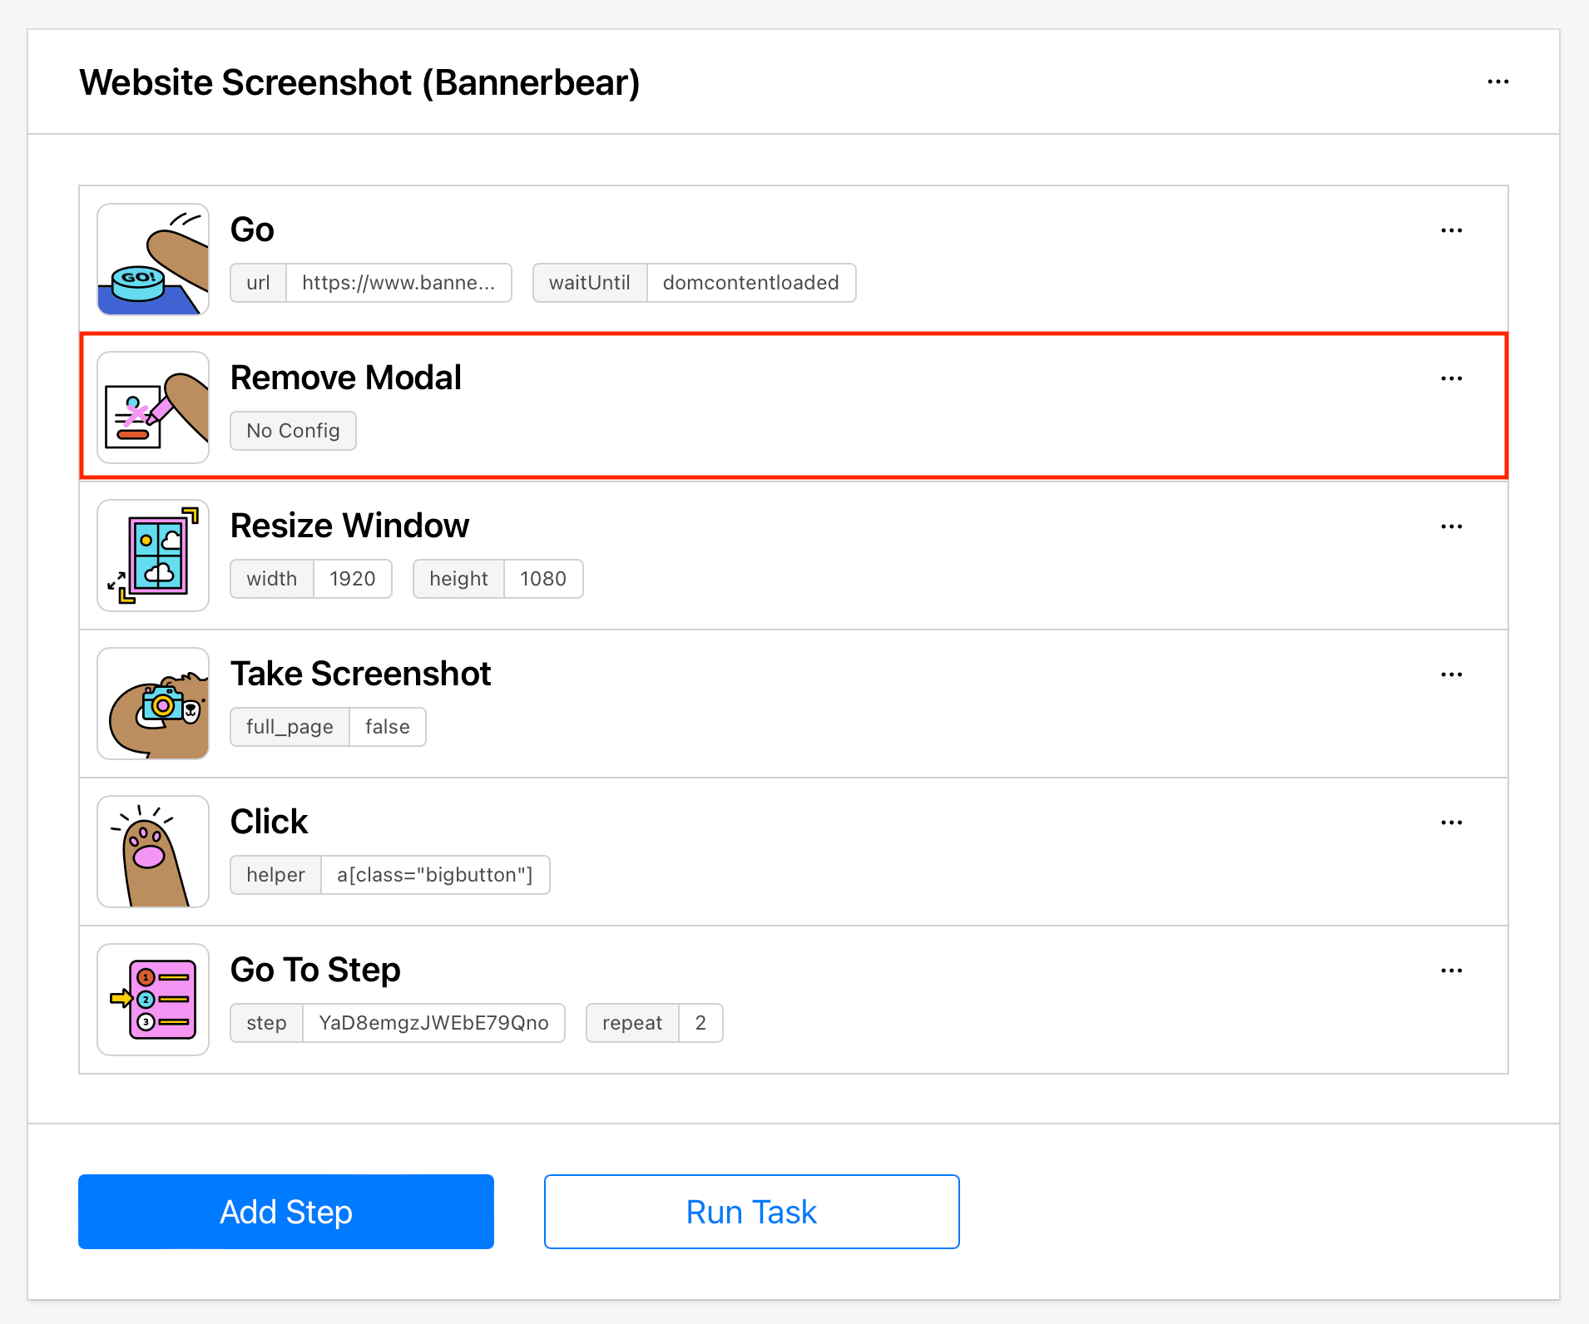
Task: Click the repeat 2 config tag
Action: point(654,1023)
